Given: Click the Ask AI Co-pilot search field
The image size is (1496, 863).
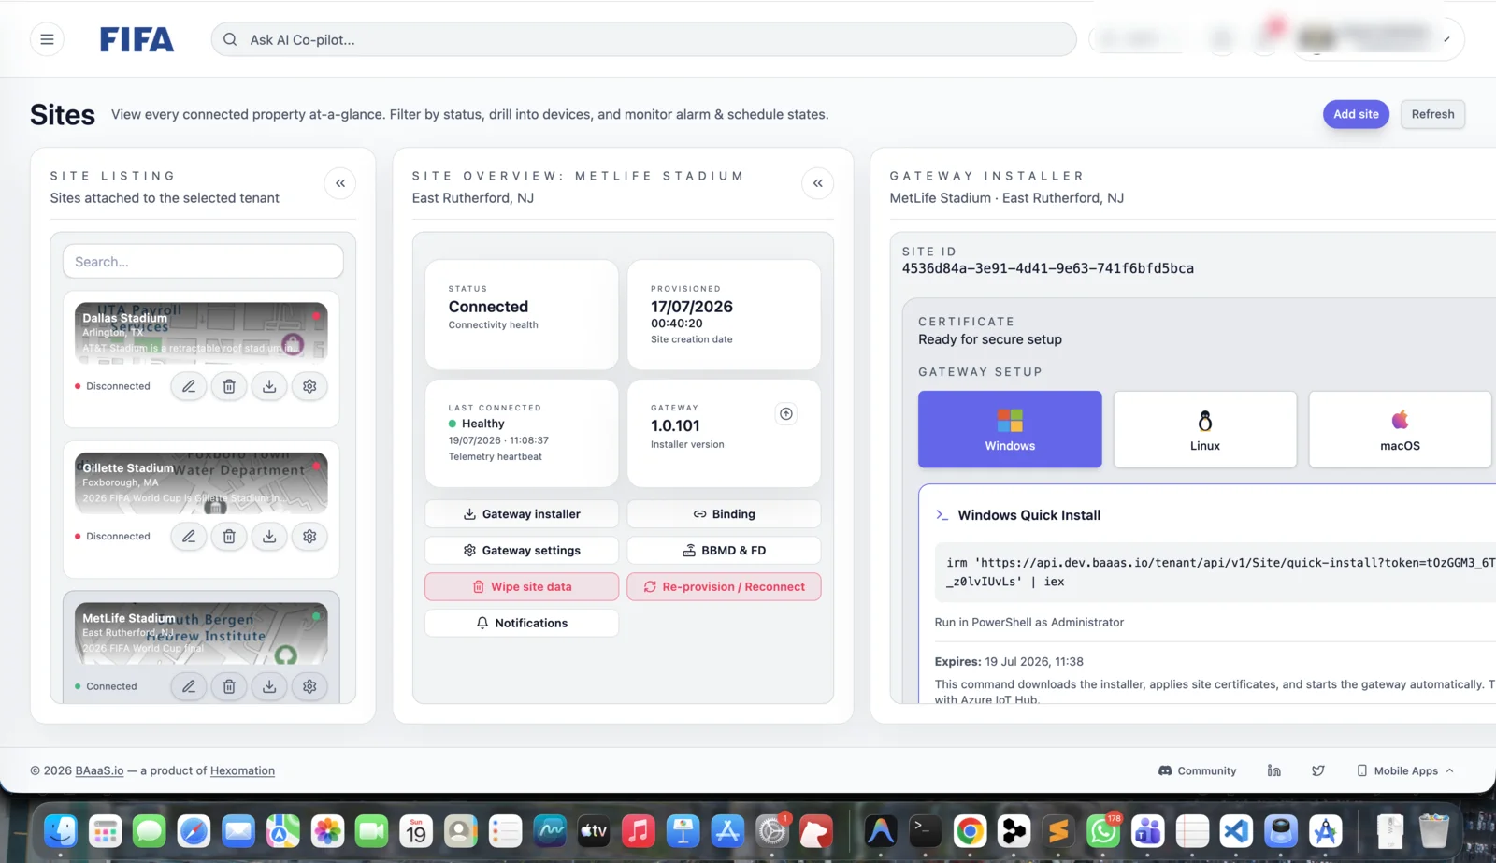Looking at the screenshot, I should [x=643, y=39].
